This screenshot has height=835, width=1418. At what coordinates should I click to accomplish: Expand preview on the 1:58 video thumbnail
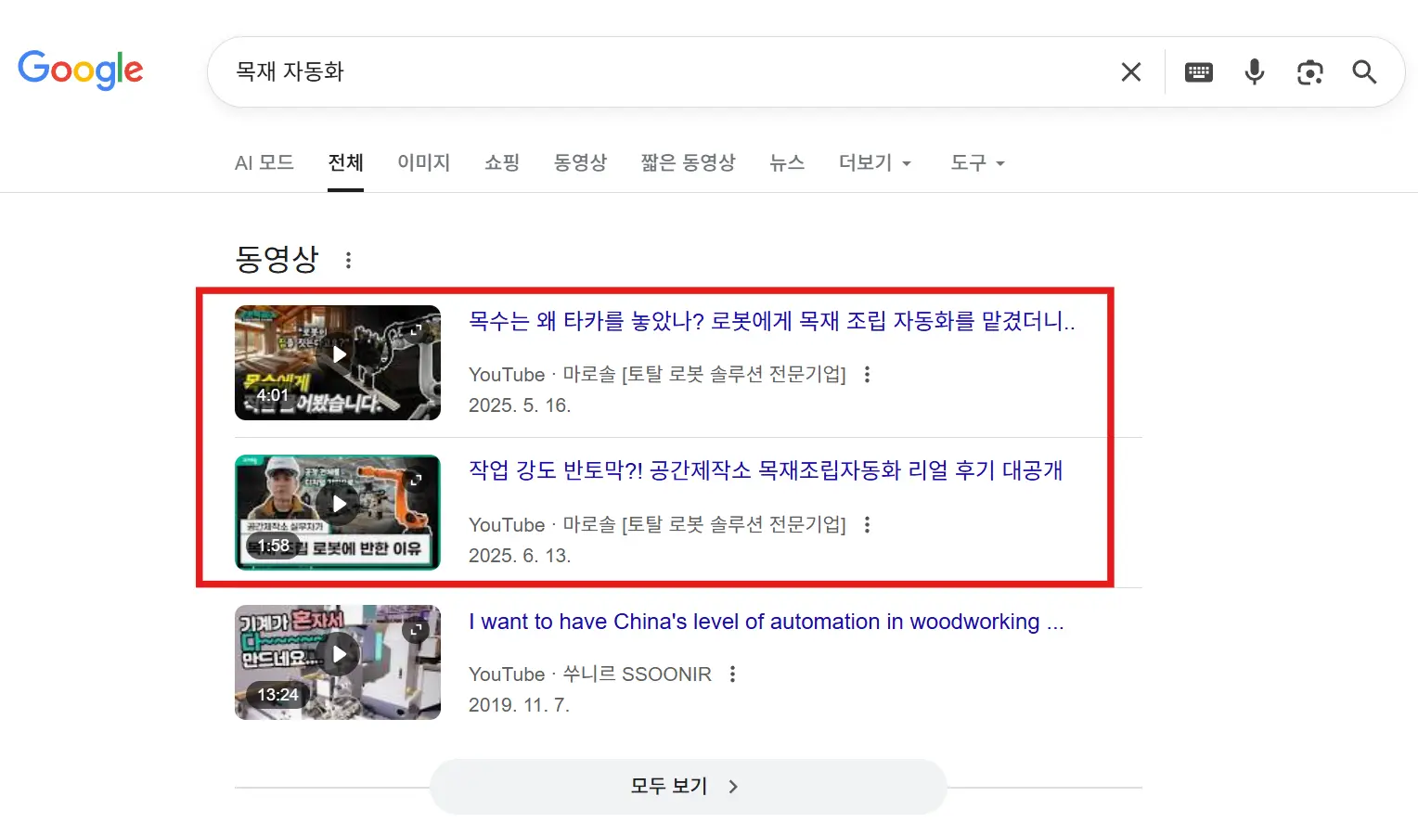click(x=415, y=480)
